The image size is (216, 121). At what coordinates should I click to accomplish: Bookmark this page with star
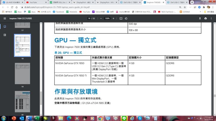tap(185, 7)
